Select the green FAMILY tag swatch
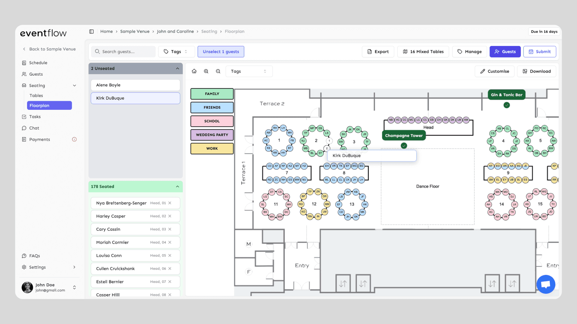Viewport: 577px width, 324px height. click(x=212, y=94)
